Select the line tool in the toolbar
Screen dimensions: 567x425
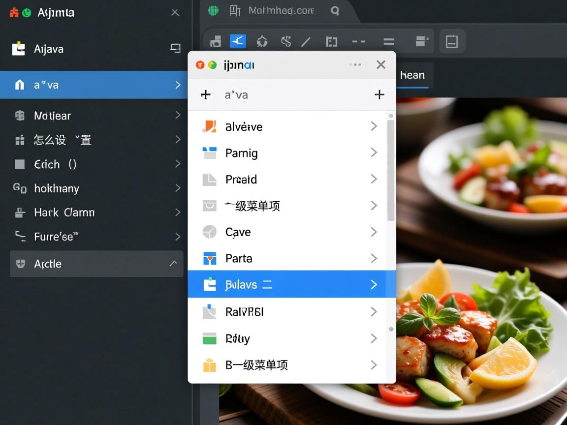[306, 41]
